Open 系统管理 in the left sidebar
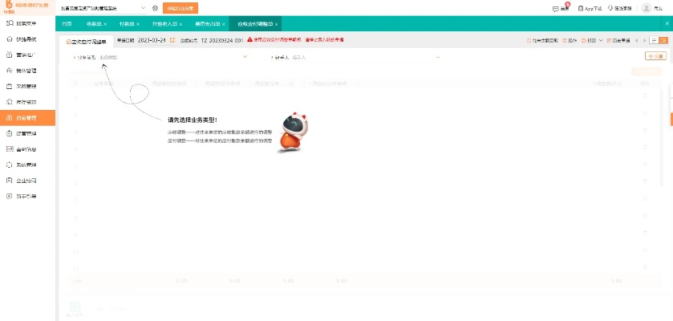 [26, 165]
